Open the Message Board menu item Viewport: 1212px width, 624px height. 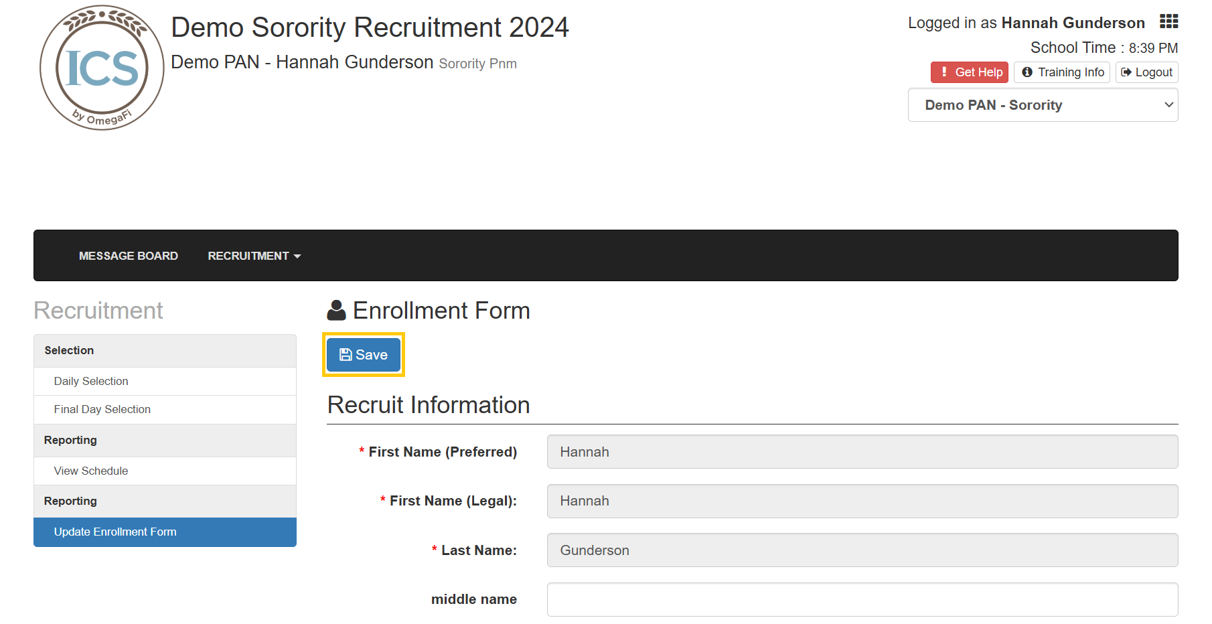[x=129, y=256]
